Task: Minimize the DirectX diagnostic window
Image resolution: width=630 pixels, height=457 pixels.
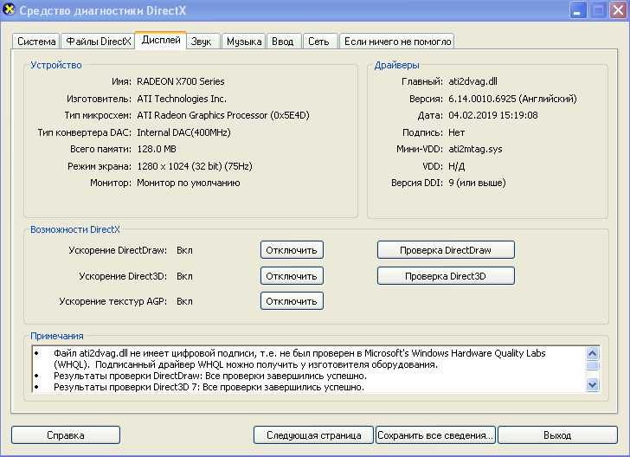Action: click(x=578, y=10)
